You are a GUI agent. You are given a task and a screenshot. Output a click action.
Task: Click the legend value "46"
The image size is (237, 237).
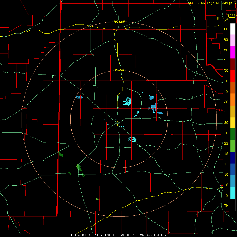pyautogui.click(x=226, y=81)
